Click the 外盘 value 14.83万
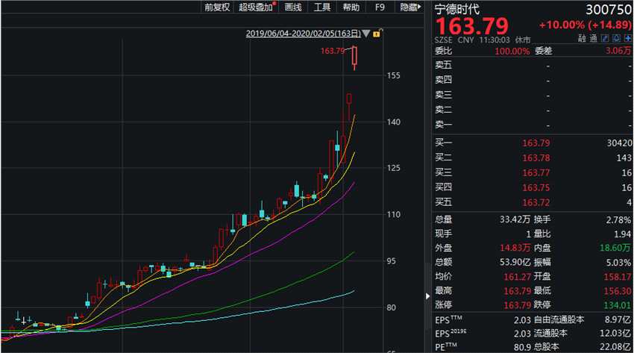This screenshot has height=353, width=634. point(515,248)
